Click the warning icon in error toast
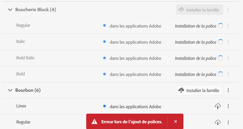 pos(94,122)
